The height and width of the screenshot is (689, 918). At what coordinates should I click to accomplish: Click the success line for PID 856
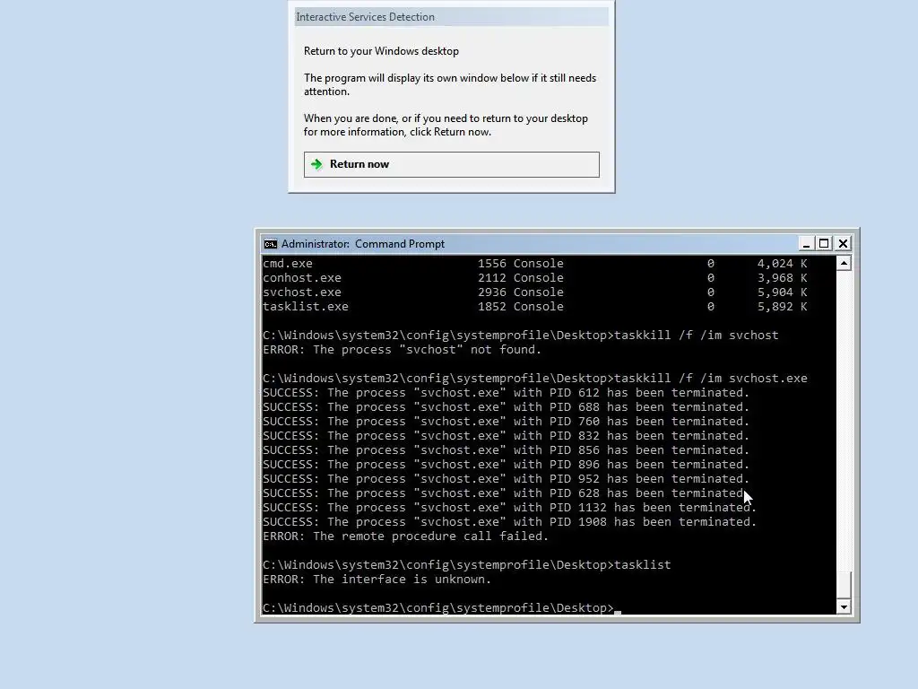point(507,450)
